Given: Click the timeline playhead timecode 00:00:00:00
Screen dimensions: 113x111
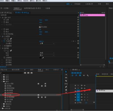Looking at the screenshot, I should tap(77, 73).
